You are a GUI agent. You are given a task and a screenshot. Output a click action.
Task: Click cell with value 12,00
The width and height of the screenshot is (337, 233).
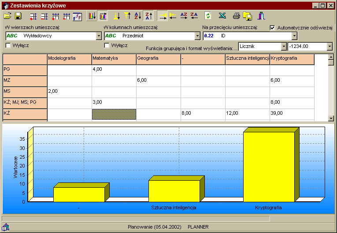(x=248, y=114)
